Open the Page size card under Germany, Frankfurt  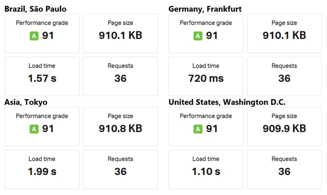point(284,33)
